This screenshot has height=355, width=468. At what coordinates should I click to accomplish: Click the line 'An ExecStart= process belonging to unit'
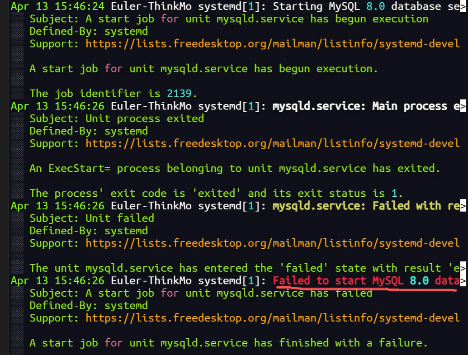(235, 169)
